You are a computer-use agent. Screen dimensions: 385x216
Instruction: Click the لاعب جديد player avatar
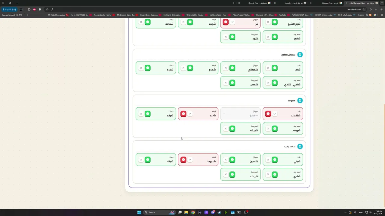(x=300, y=146)
